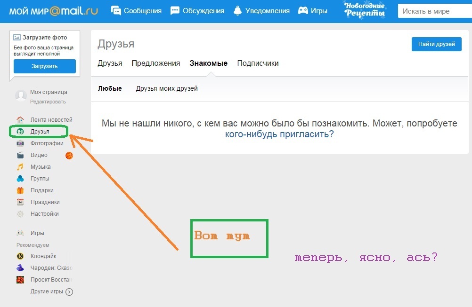
Task: Click into the Искать в мире search field
Action: point(433,11)
